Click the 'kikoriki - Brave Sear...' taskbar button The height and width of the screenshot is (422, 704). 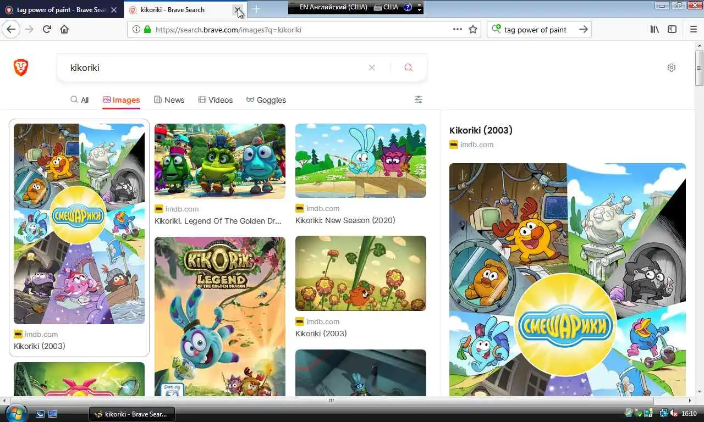tap(132, 414)
